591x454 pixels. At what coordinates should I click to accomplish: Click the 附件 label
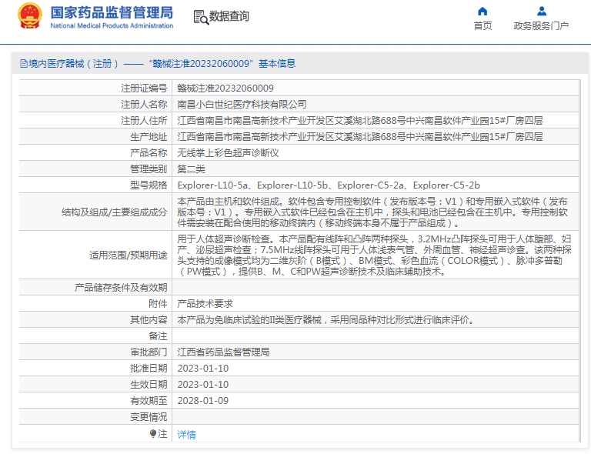[x=158, y=304]
